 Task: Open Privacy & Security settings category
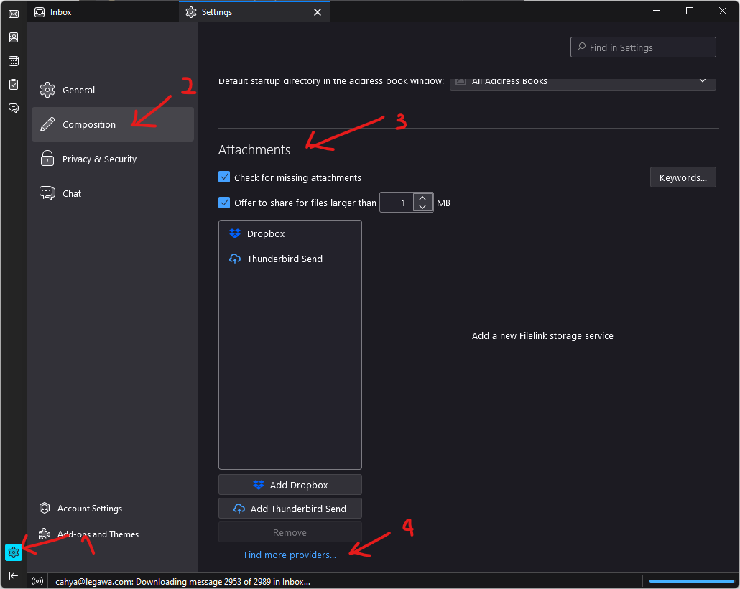(99, 159)
